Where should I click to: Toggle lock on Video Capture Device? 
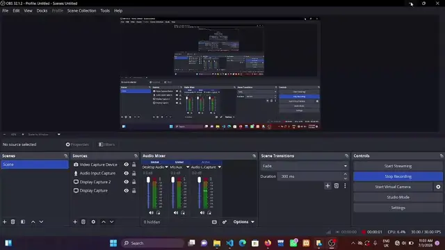click(x=134, y=165)
